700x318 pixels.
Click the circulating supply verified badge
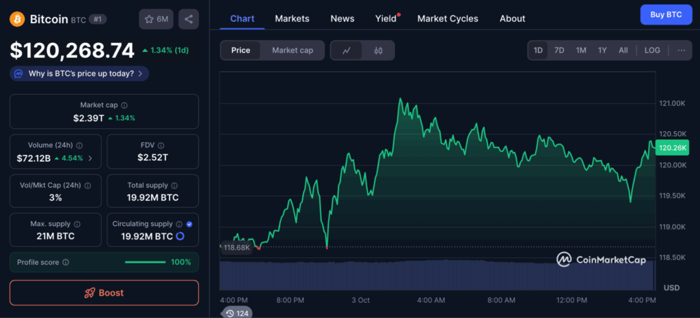[x=189, y=224]
